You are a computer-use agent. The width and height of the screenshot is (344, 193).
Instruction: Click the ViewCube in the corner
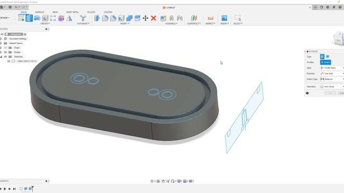coord(339,39)
